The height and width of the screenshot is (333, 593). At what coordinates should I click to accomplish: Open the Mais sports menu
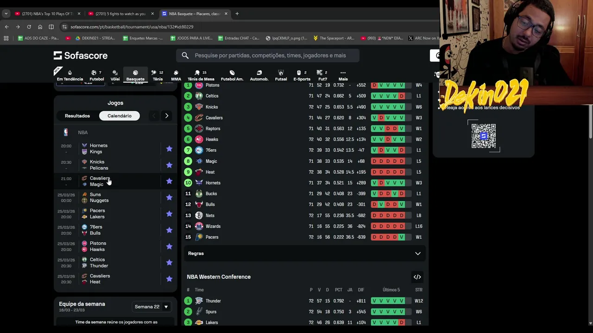click(x=343, y=75)
